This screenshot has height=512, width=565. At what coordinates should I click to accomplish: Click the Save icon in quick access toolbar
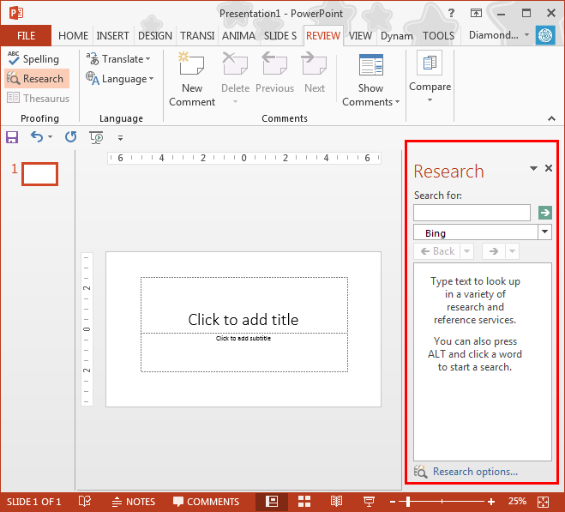12,137
